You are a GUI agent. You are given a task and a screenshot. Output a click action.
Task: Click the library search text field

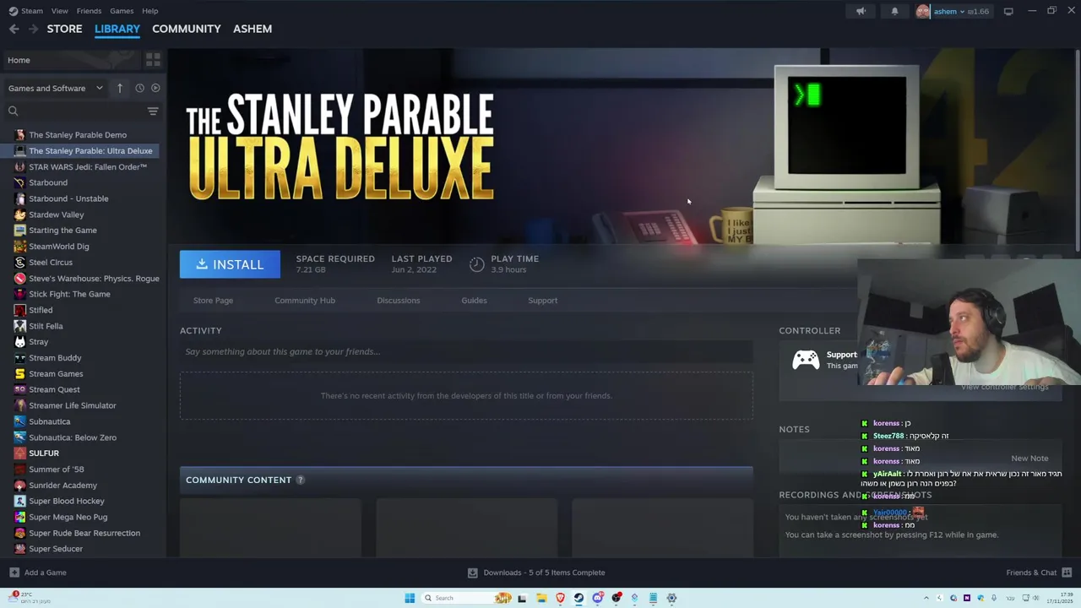tap(82, 111)
